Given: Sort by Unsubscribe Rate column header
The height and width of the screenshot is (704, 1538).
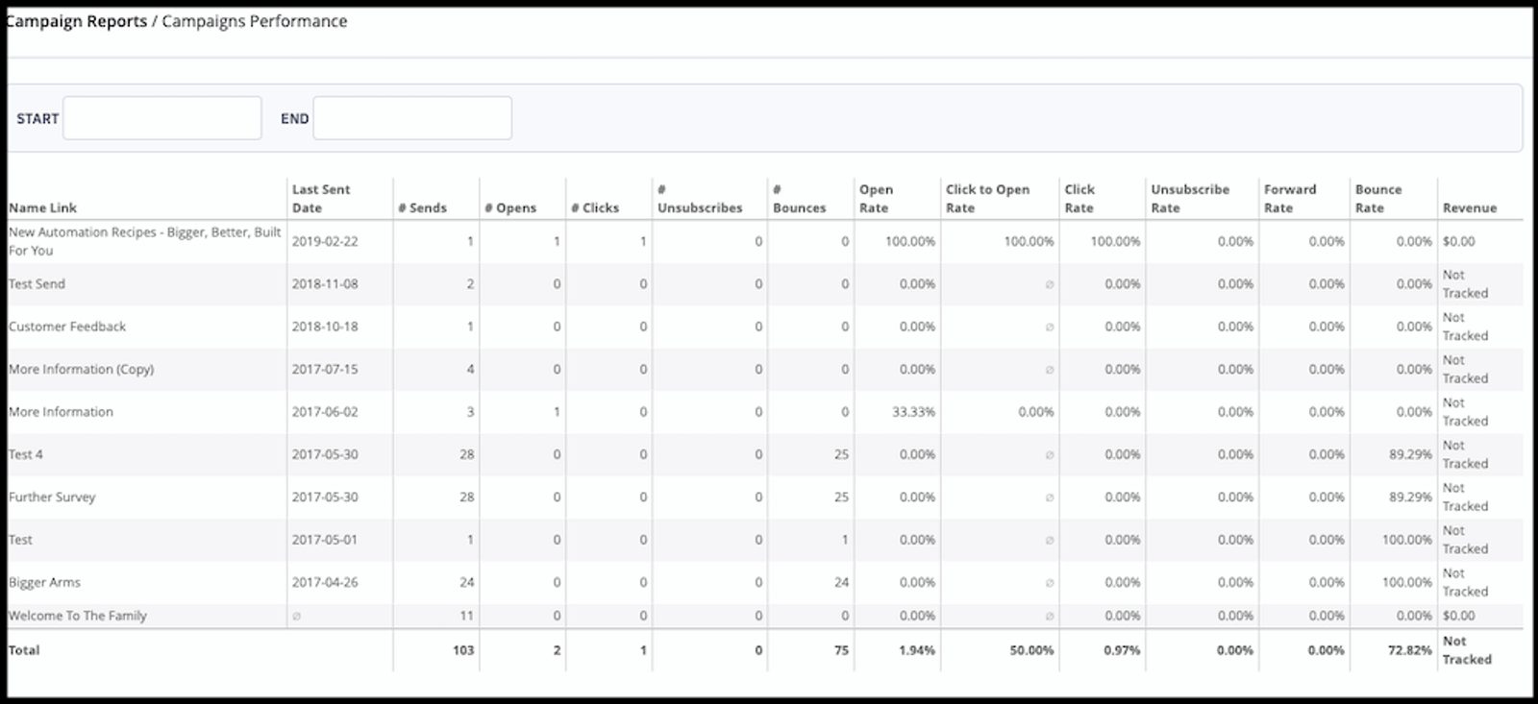Looking at the screenshot, I should [x=1190, y=199].
